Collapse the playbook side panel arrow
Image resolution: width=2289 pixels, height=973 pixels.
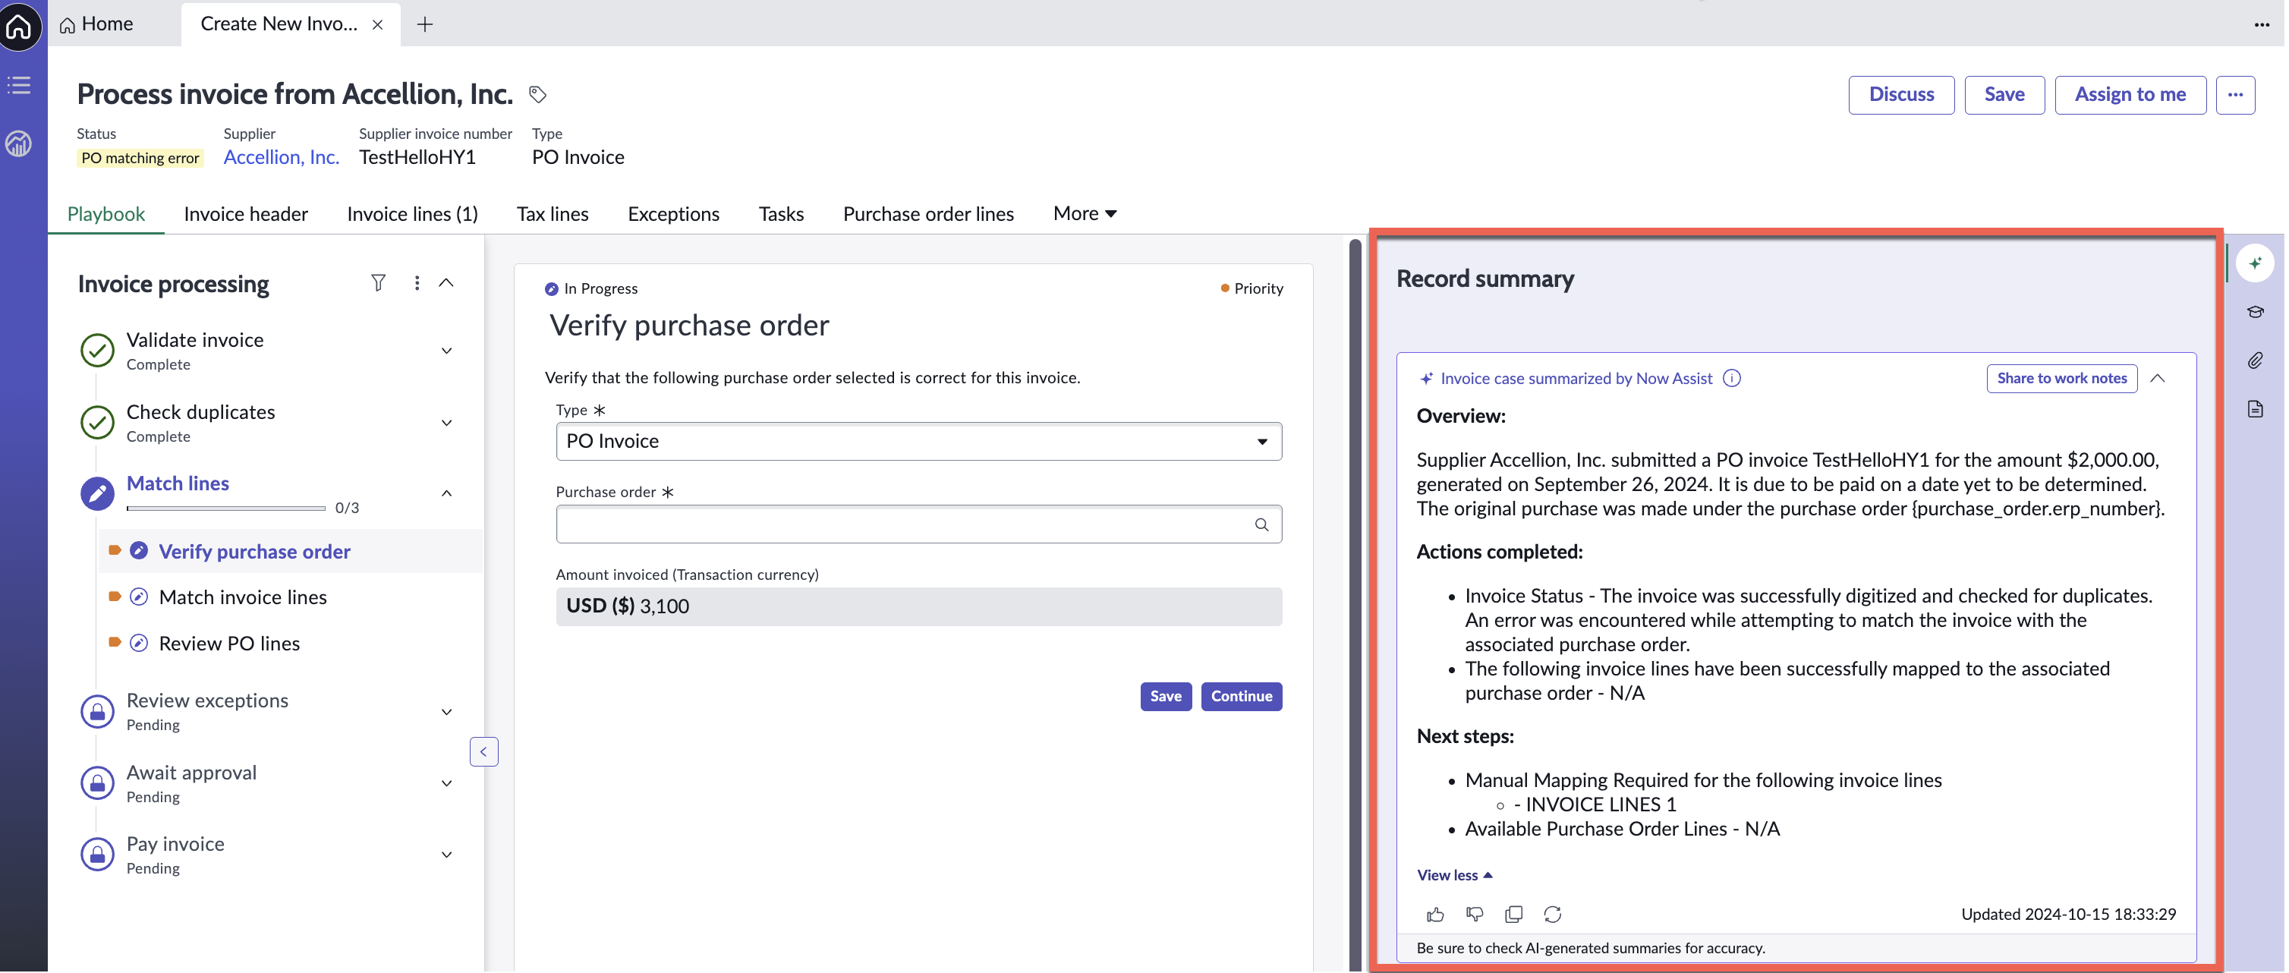coord(483,751)
